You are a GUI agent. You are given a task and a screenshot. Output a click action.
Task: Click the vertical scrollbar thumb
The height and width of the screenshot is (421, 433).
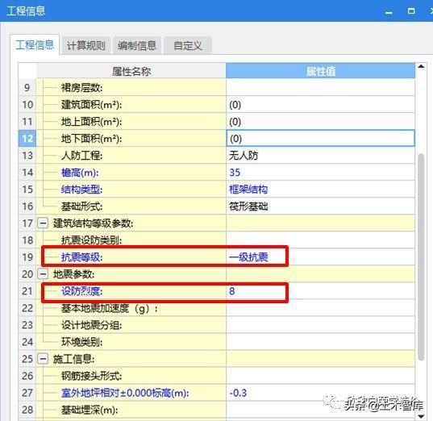(421, 257)
